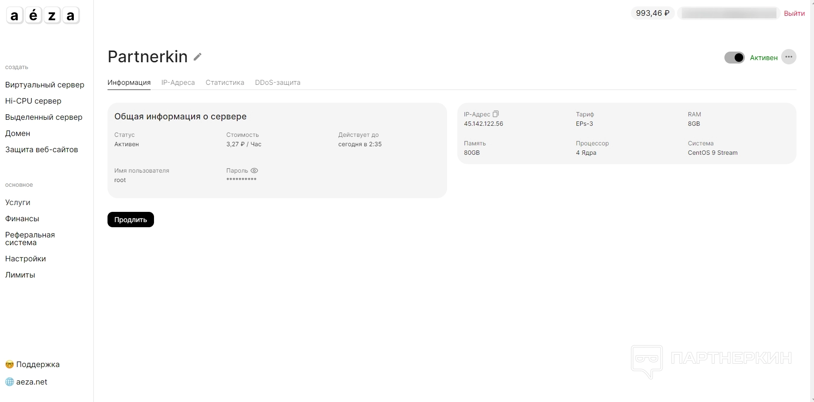Edit the Partnerkin server name pencil icon
This screenshot has height=402, width=814.
[x=198, y=57]
